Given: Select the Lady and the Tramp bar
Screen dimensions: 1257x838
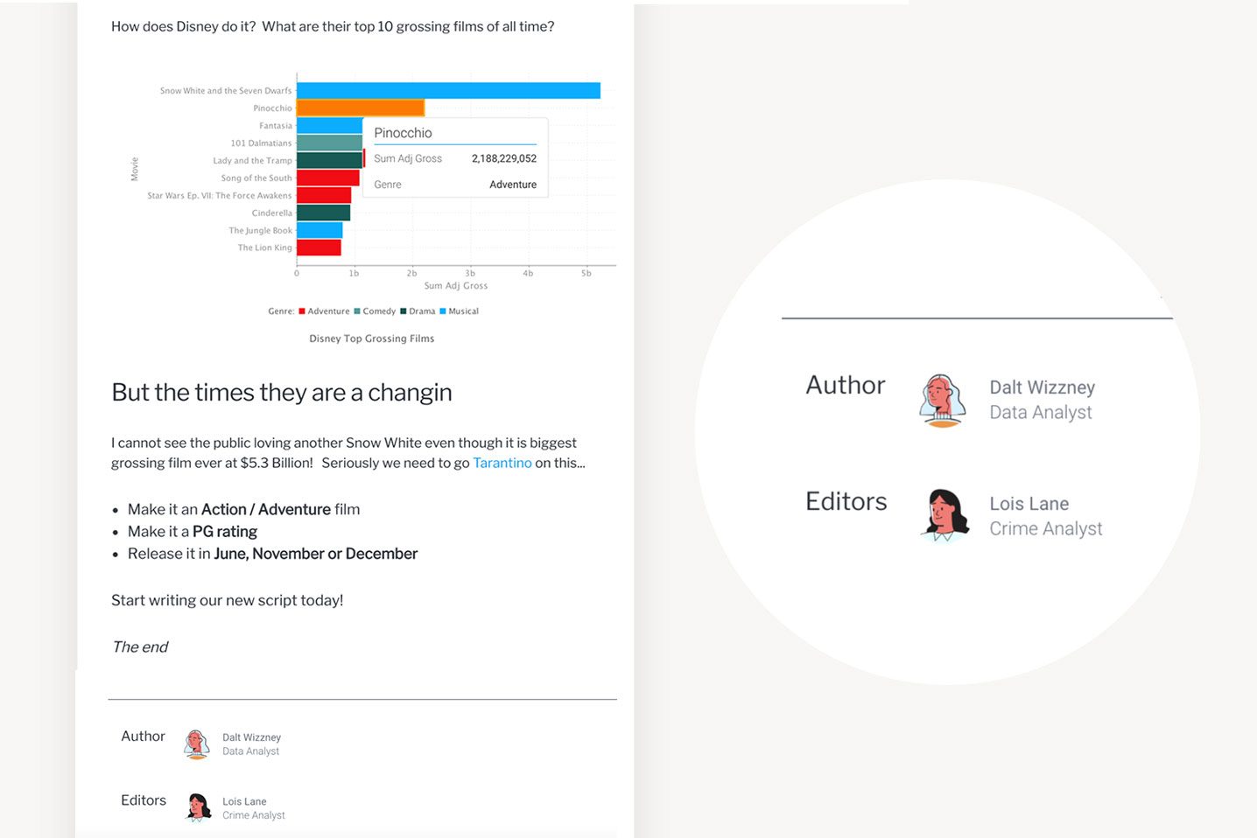Looking at the screenshot, I should click(329, 160).
